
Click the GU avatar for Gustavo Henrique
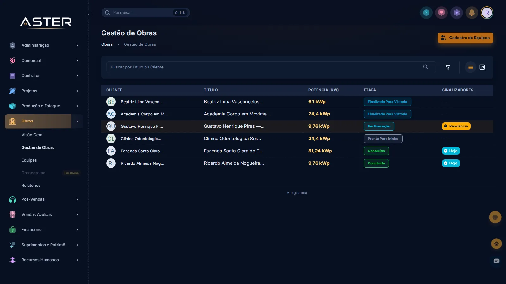tap(111, 126)
